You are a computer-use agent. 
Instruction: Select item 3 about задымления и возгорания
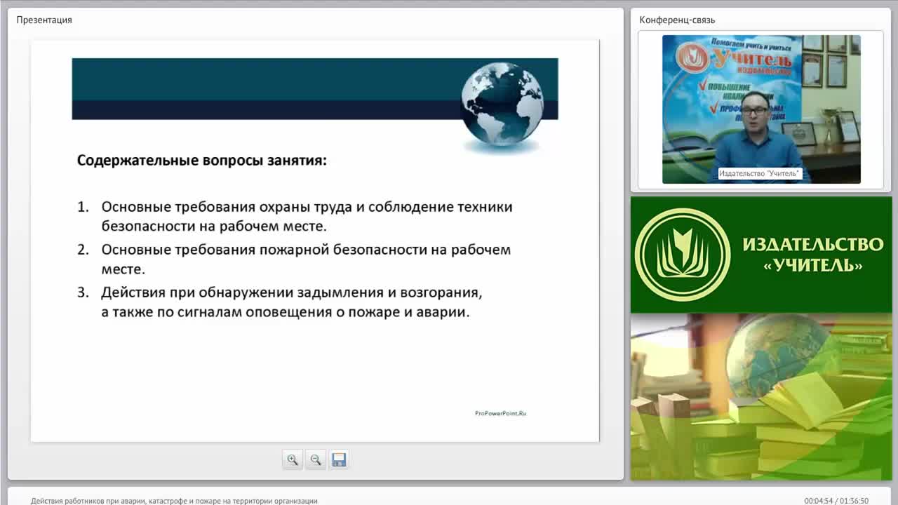280,302
